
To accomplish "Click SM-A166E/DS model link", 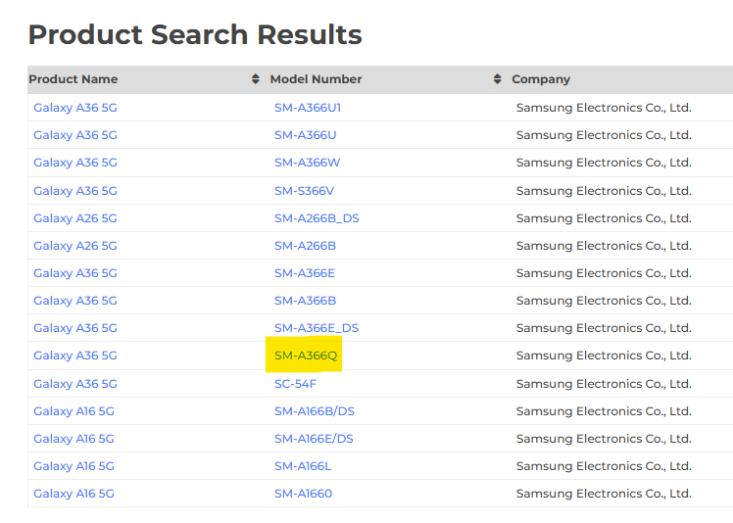I will click(314, 439).
